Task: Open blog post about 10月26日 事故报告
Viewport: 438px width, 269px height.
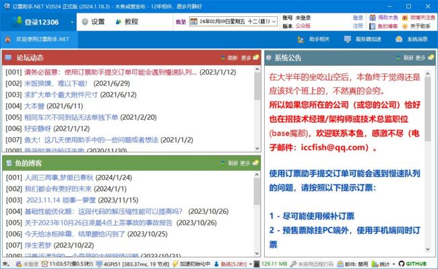Action: click(98, 223)
